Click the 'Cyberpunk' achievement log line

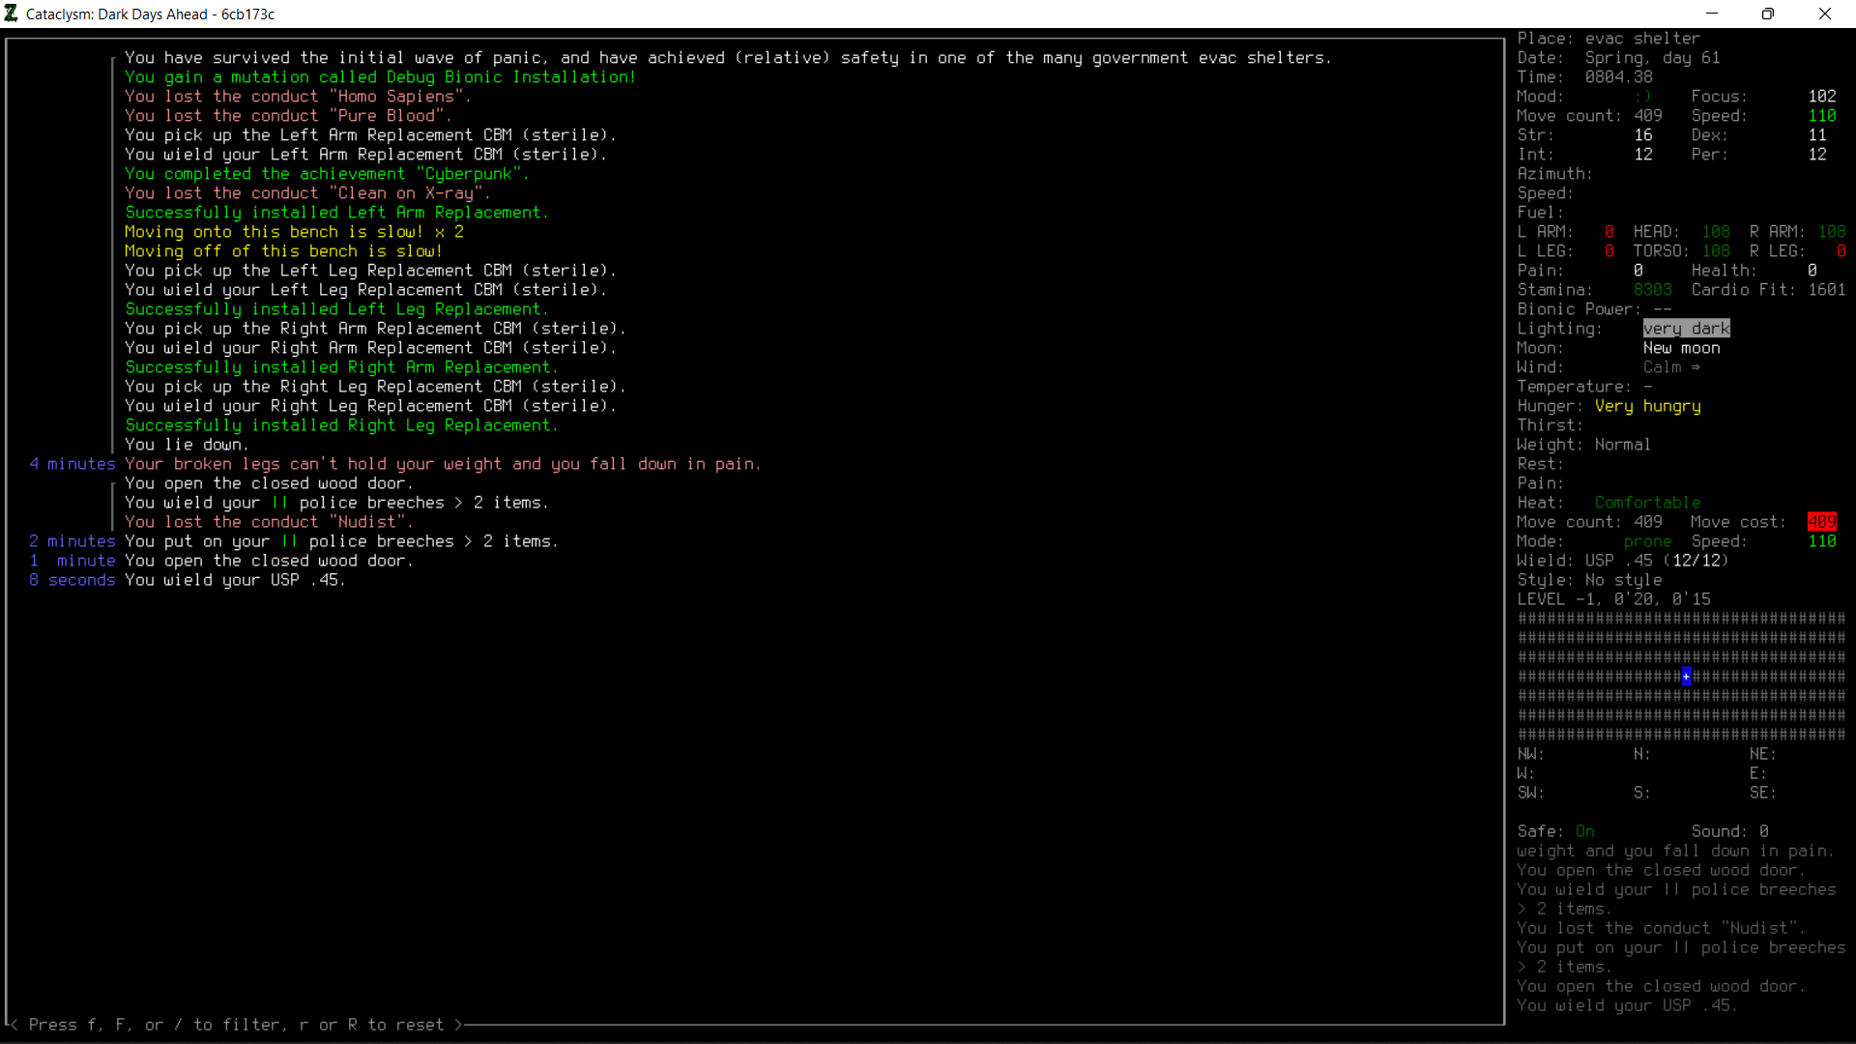click(x=327, y=174)
